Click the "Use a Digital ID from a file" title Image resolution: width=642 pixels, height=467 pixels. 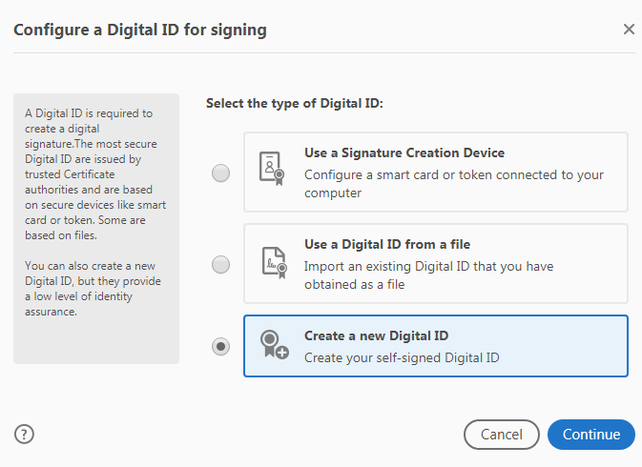[386, 244]
